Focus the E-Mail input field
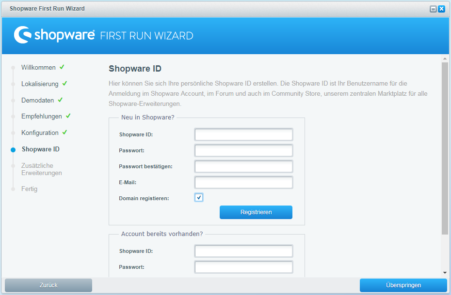The height and width of the screenshot is (295, 451). point(243,182)
